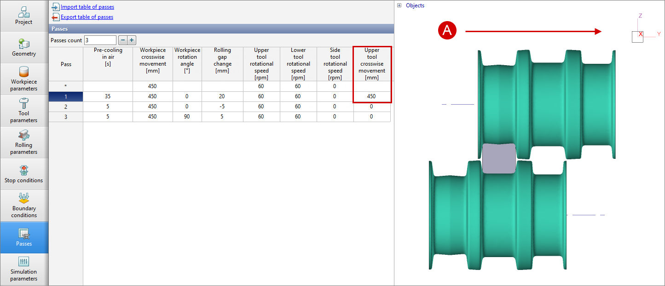Decrease passes count with minus button
The width and height of the screenshot is (665, 286).
click(x=123, y=40)
